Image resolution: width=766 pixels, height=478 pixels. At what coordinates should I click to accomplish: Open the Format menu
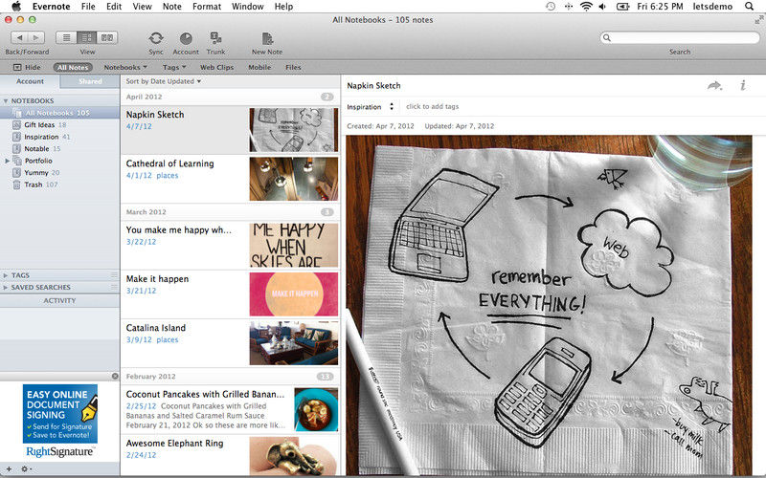pyautogui.click(x=207, y=7)
